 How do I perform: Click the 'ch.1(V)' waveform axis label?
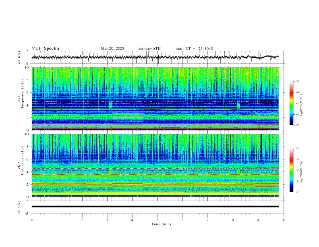[19, 57]
